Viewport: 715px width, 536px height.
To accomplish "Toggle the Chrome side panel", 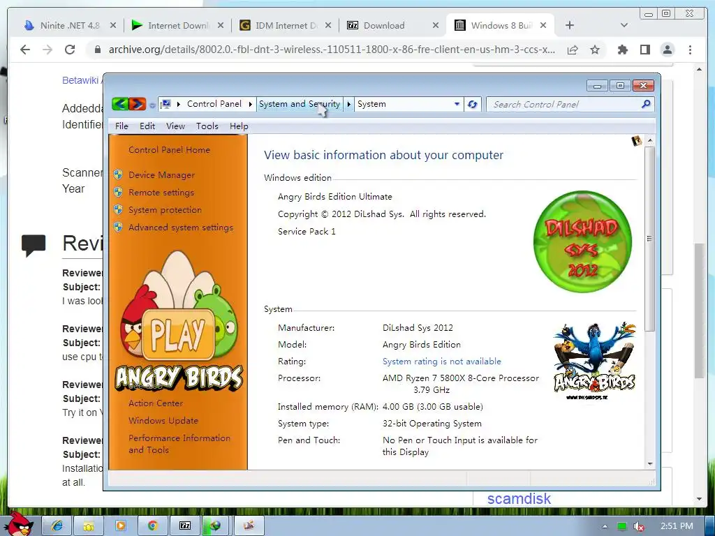I will pos(644,50).
